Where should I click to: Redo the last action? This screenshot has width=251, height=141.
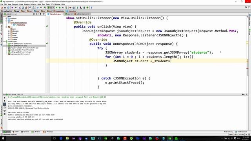[x=16, y=7]
